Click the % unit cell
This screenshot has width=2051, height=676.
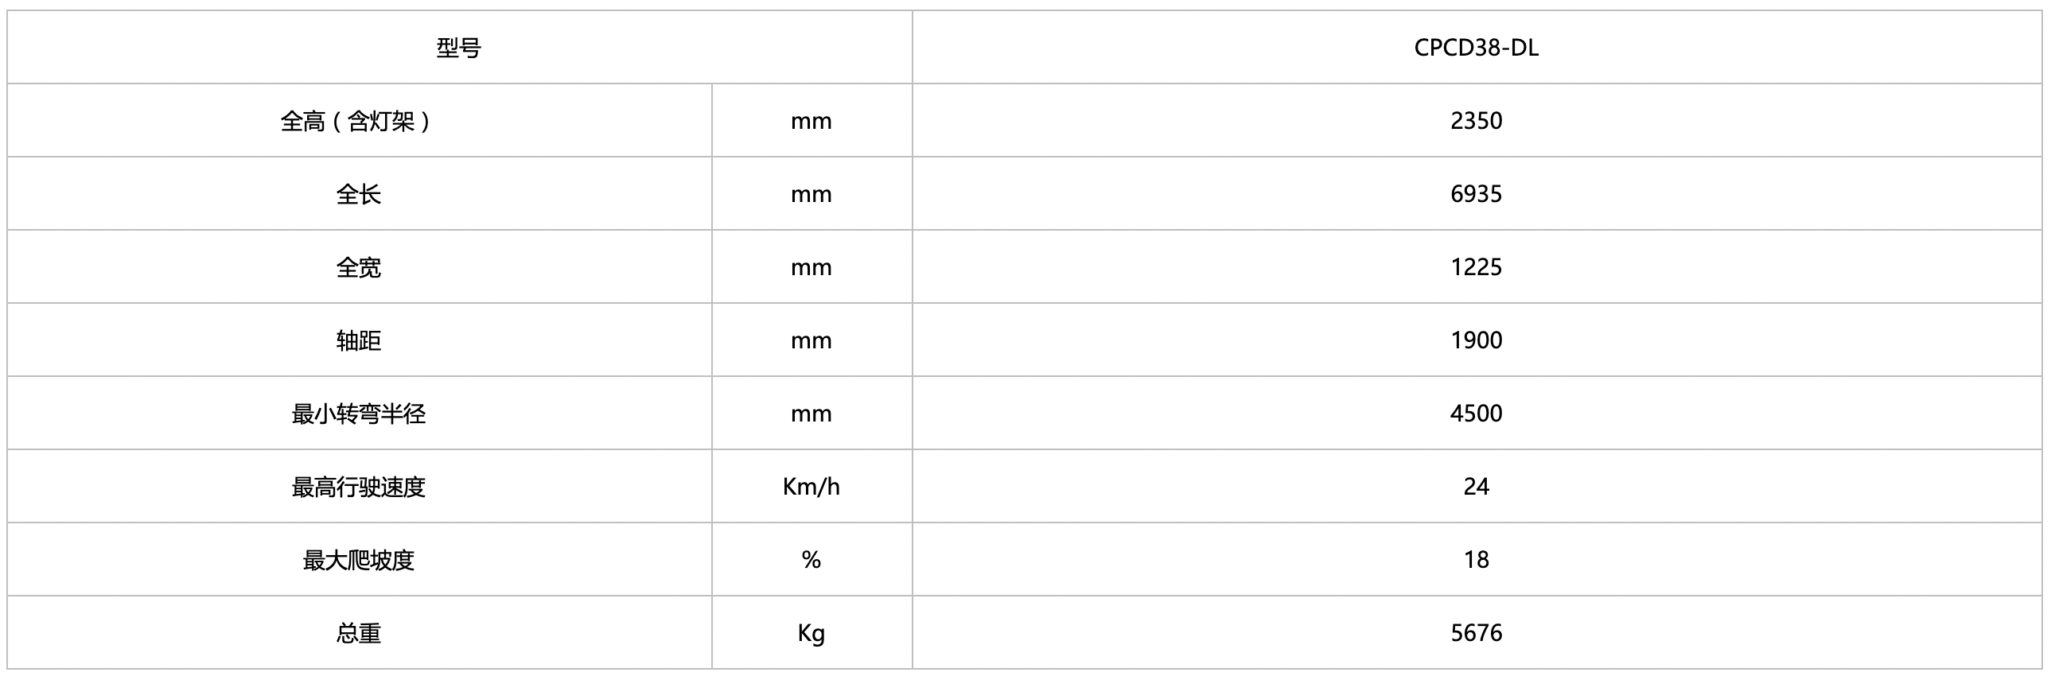pos(811,561)
